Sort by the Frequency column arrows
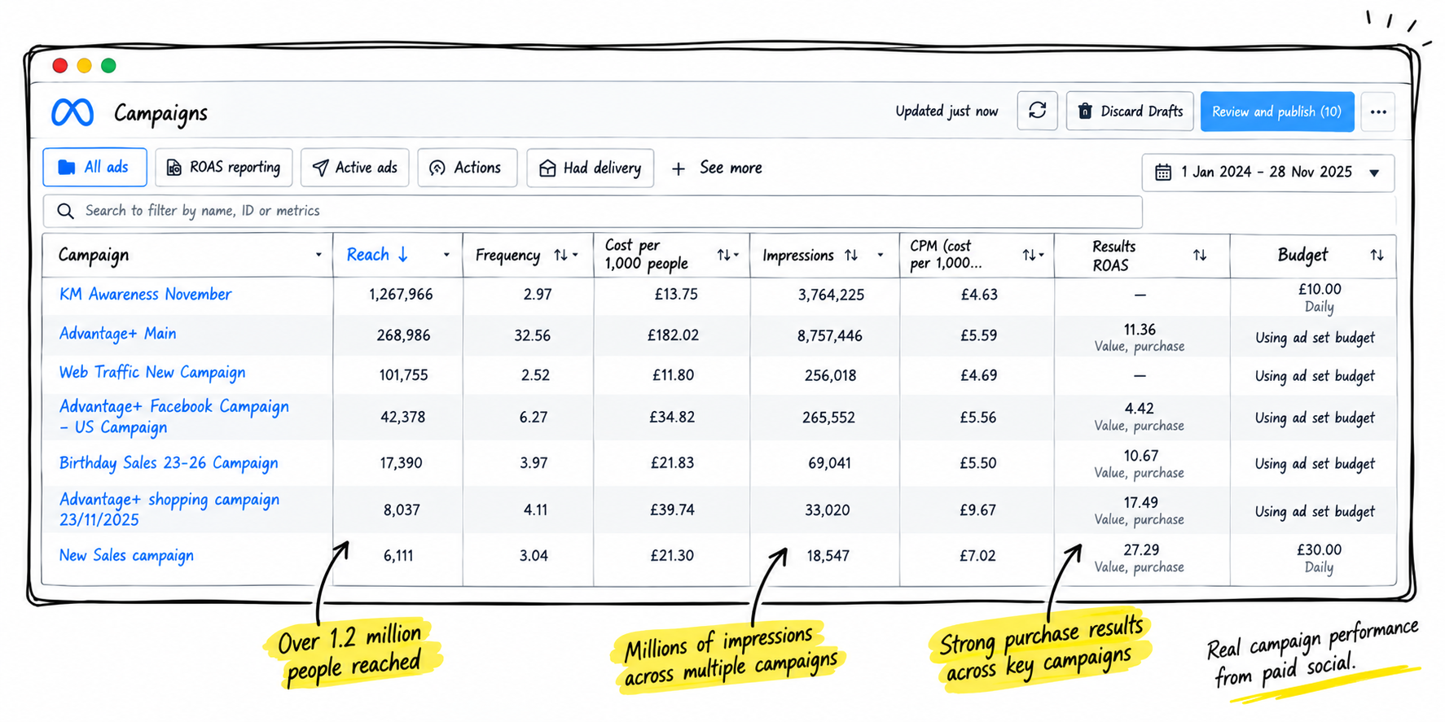 560,256
